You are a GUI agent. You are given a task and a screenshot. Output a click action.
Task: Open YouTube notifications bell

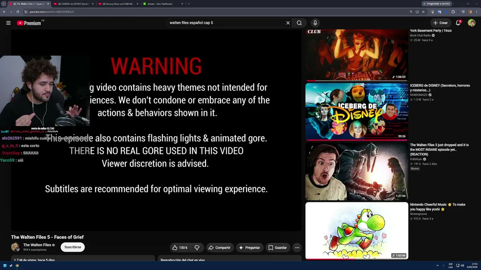click(458, 23)
